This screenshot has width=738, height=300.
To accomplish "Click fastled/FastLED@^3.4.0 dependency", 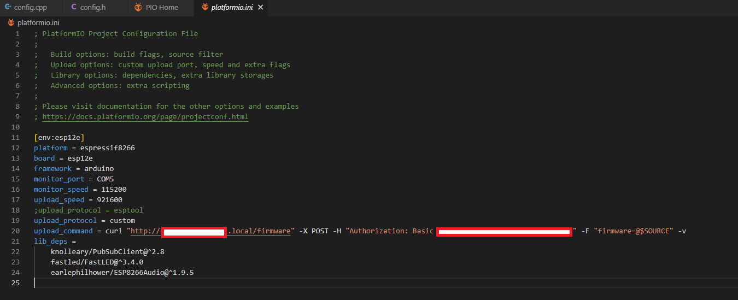I will click(x=97, y=262).
